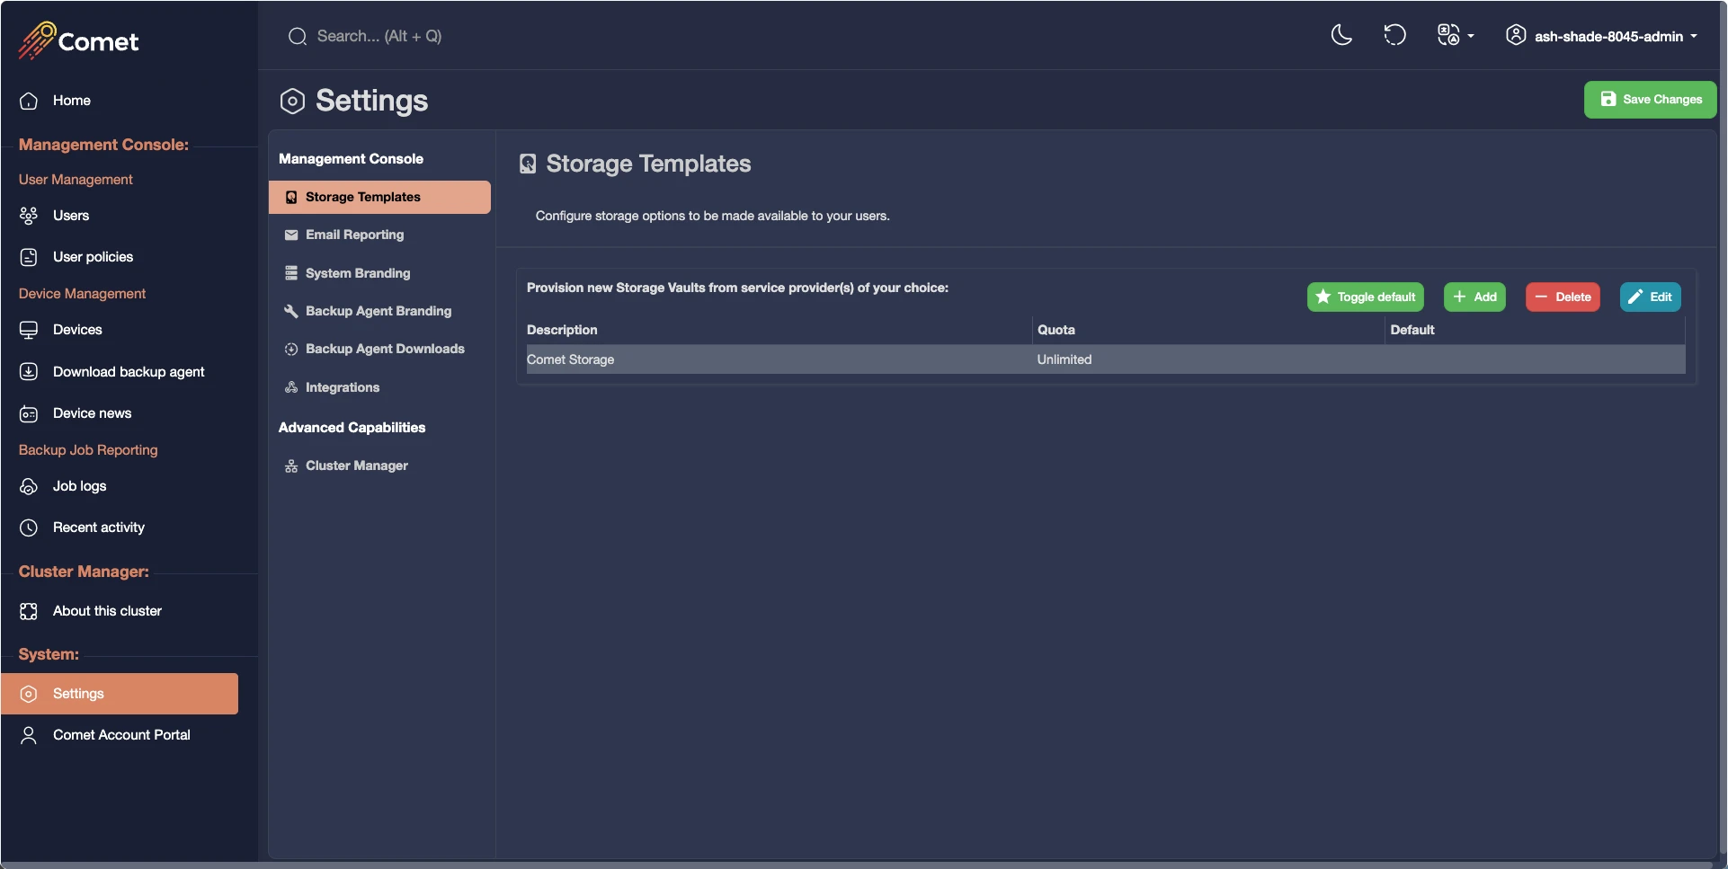1728x869 pixels.
Task: Open ash-shade-8045-admin account menu
Action: pyautogui.click(x=1602, y=36)
